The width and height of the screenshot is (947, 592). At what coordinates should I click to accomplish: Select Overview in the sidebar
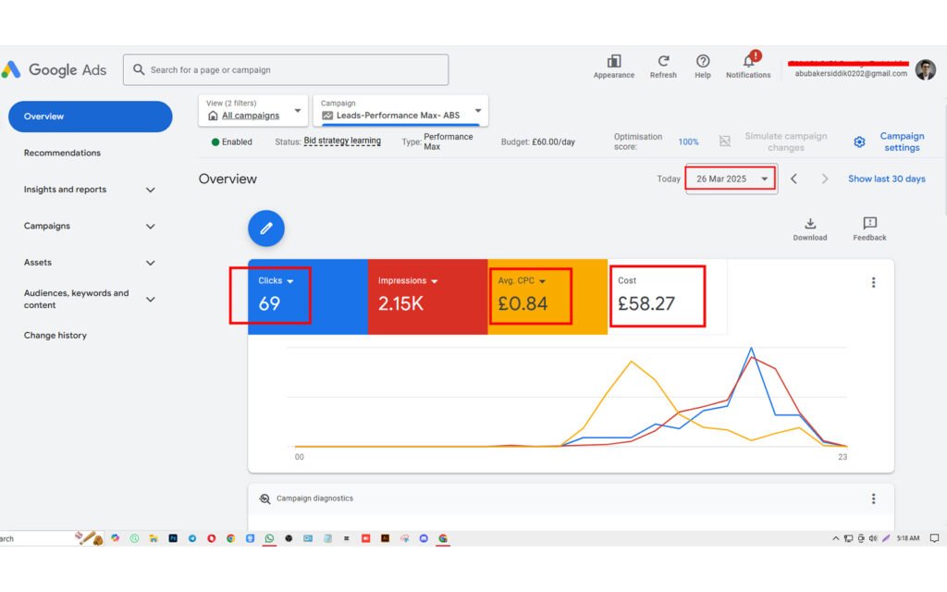[90, 117]
